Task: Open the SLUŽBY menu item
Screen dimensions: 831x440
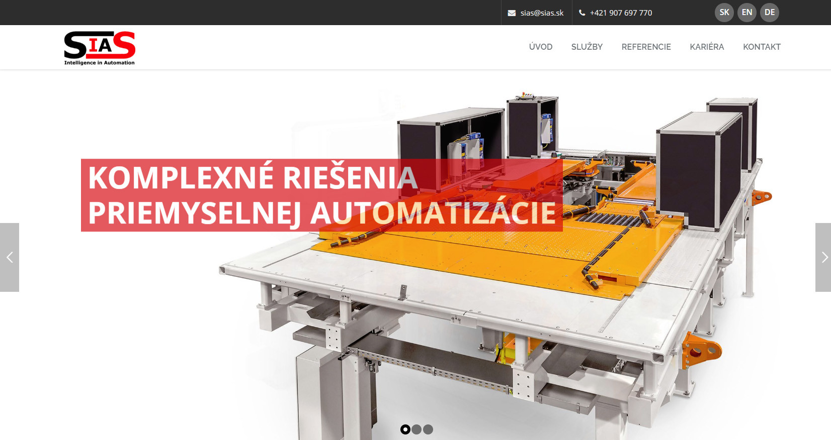Action: tap(587, 47)
